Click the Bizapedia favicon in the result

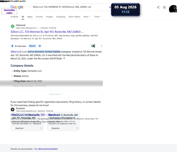[13, 109]
